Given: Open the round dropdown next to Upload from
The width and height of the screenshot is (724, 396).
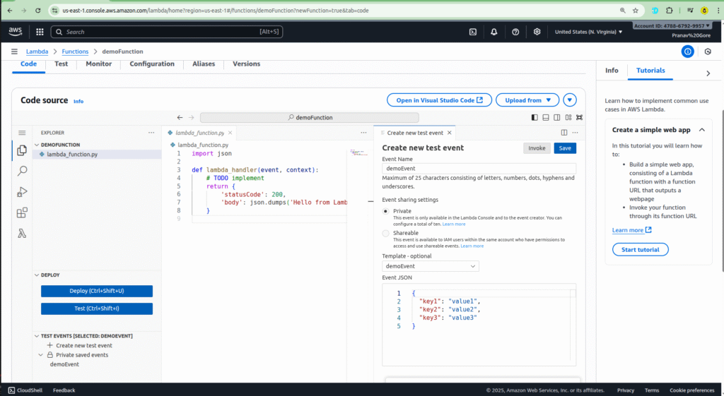Looking at the screenshot, I should pos(570,100).
